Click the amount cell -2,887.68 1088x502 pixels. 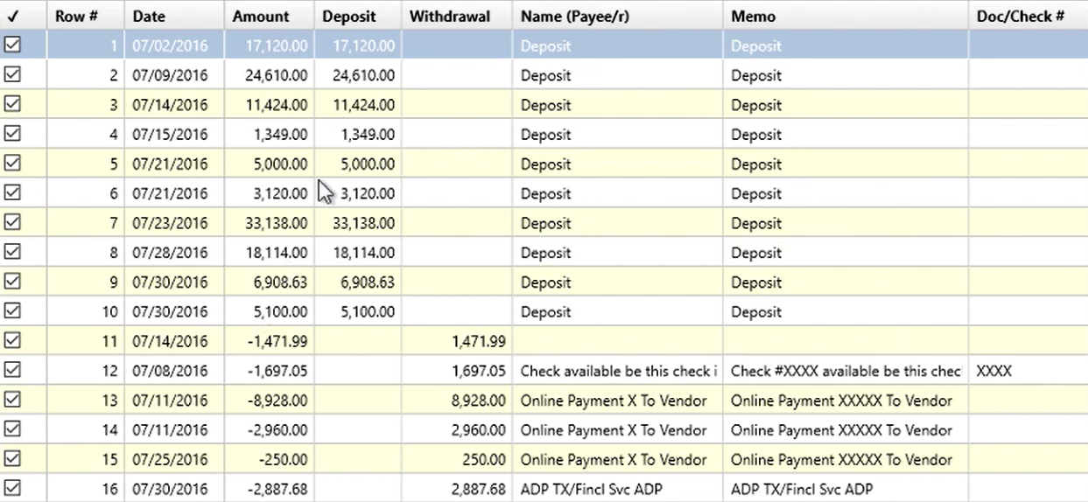(x=269, y=489)
